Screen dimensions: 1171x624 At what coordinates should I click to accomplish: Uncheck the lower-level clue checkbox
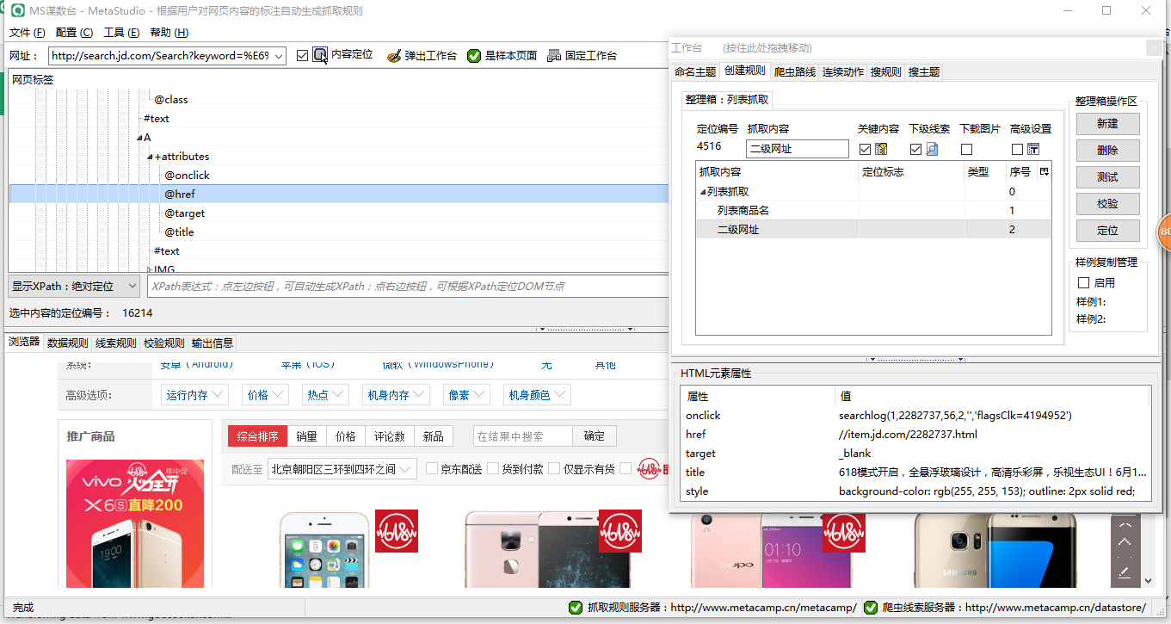915,149
